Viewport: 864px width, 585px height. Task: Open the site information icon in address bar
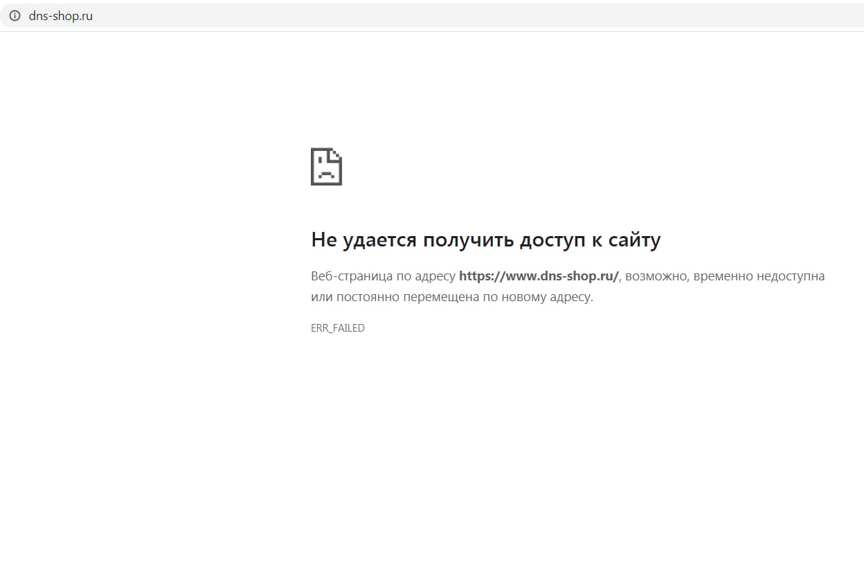pyautogui.click(x=15, y=16)
